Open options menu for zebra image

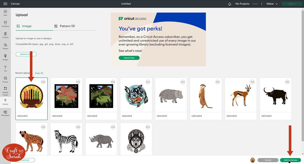pyautogui.click(x=78, y=127)
